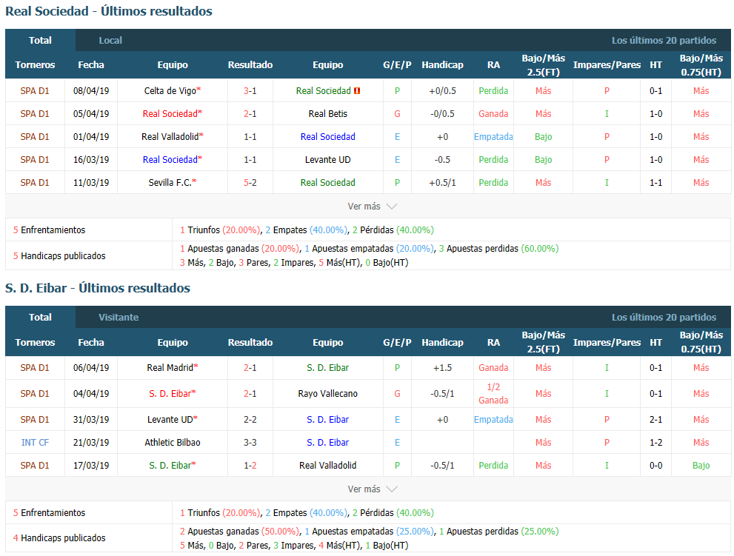
Task: Click Impares/Pares column header in Eibar table
Action: click(607, 343)
